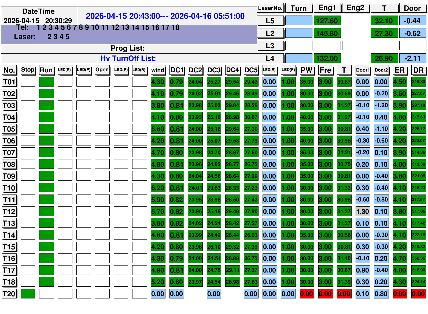Toggle the Run indicator for T05
The height and width of the screenshot is (314, 428).
(x=46, y=129)
